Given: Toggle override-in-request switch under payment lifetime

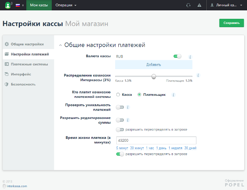Looking at the screenshot, I should tap(120, 154).
